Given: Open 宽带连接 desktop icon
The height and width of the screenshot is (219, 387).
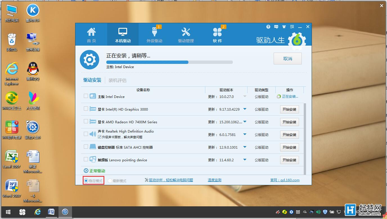Looking at the screenshot, I should click(33, 42).
